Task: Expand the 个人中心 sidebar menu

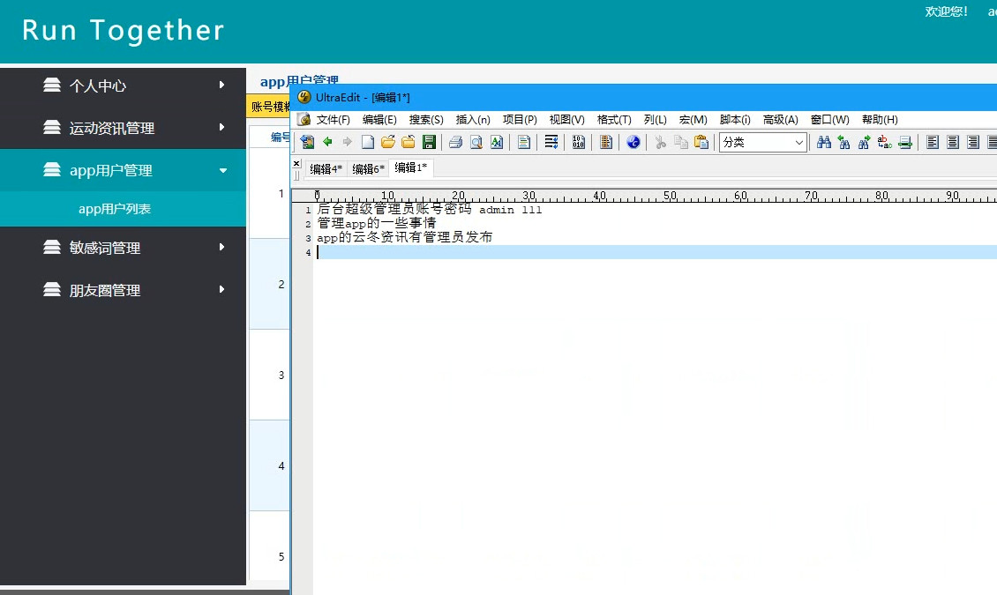Action: click(123, 86)
